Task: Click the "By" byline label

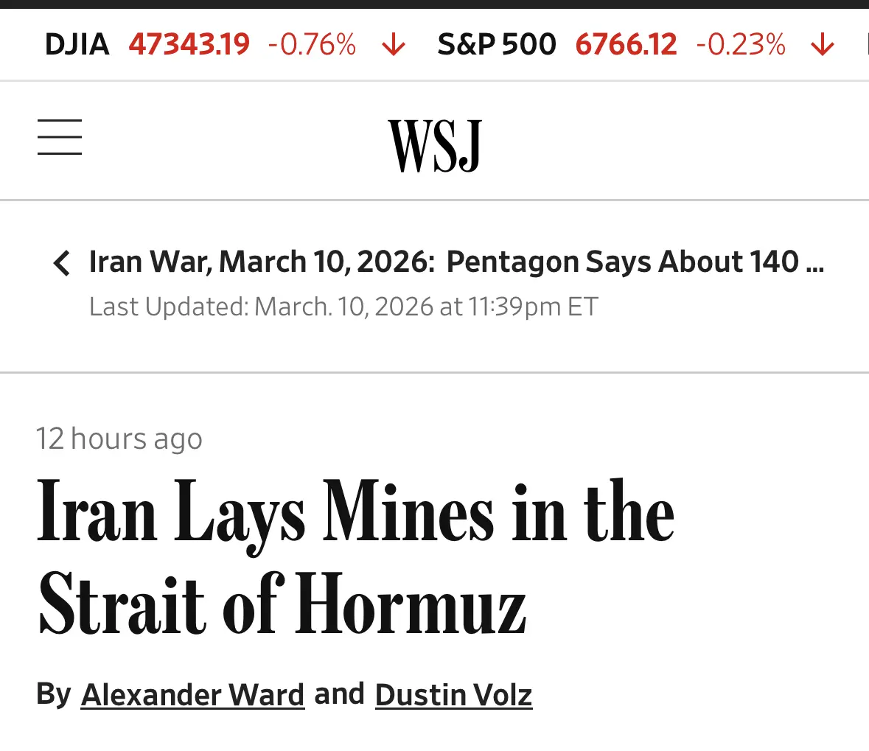Action: pyautogui.click(x=54, y=694)
